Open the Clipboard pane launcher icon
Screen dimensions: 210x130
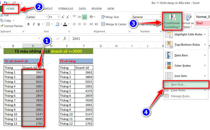coord(23,31)
